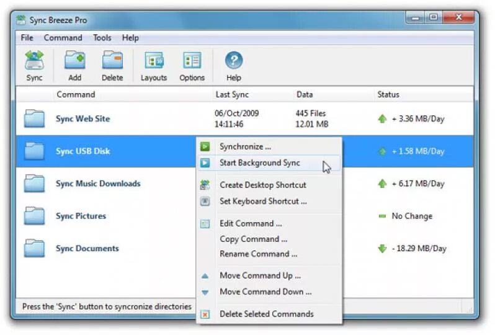The image size is (495, 335).
Task: Click the status bar message about syncronize directories
Action: [107, 306]
